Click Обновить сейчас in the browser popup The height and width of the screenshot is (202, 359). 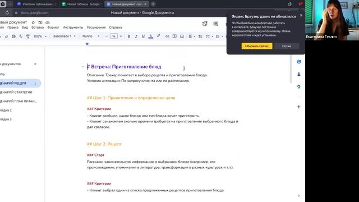click(x=257, y=46)
